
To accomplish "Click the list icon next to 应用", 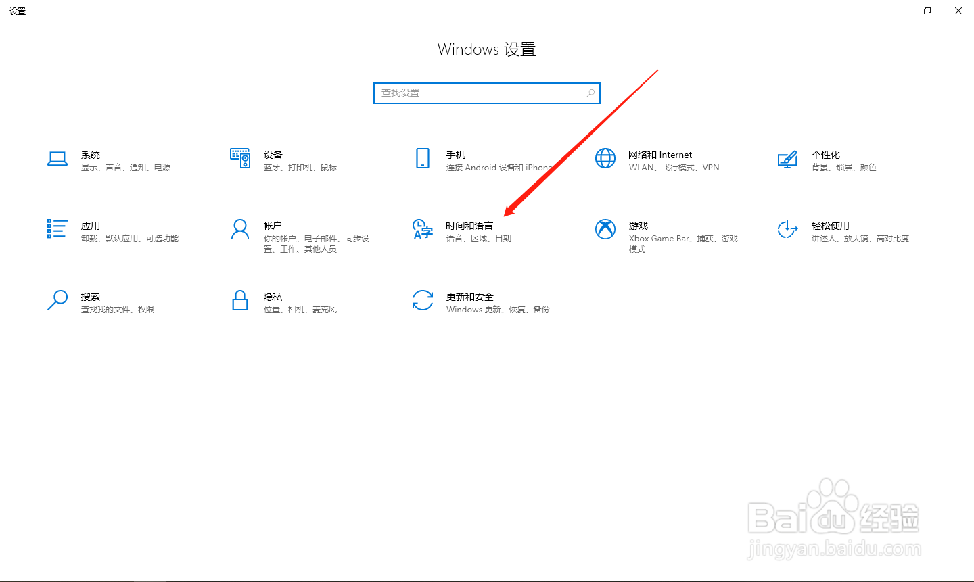I will [57, 228].
